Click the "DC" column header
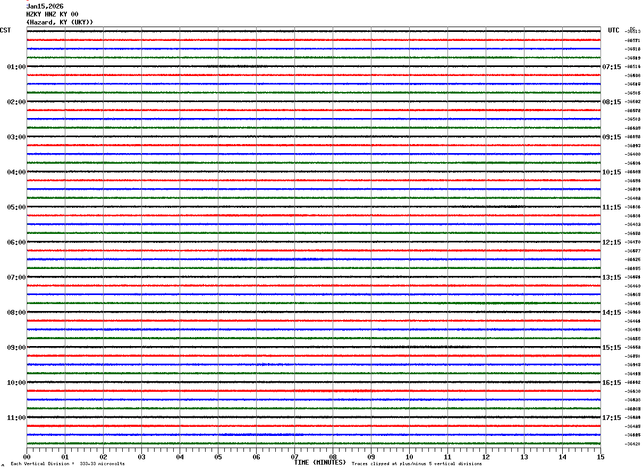 point(632,29)
